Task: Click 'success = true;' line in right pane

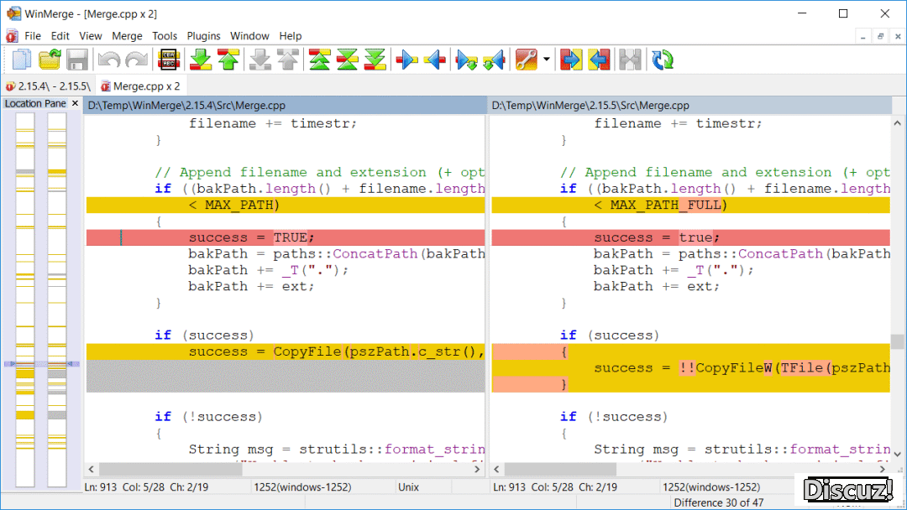Action: (690, 237)
